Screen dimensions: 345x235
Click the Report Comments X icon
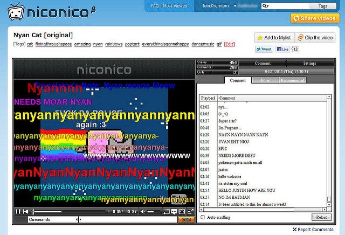coord(295,230)
